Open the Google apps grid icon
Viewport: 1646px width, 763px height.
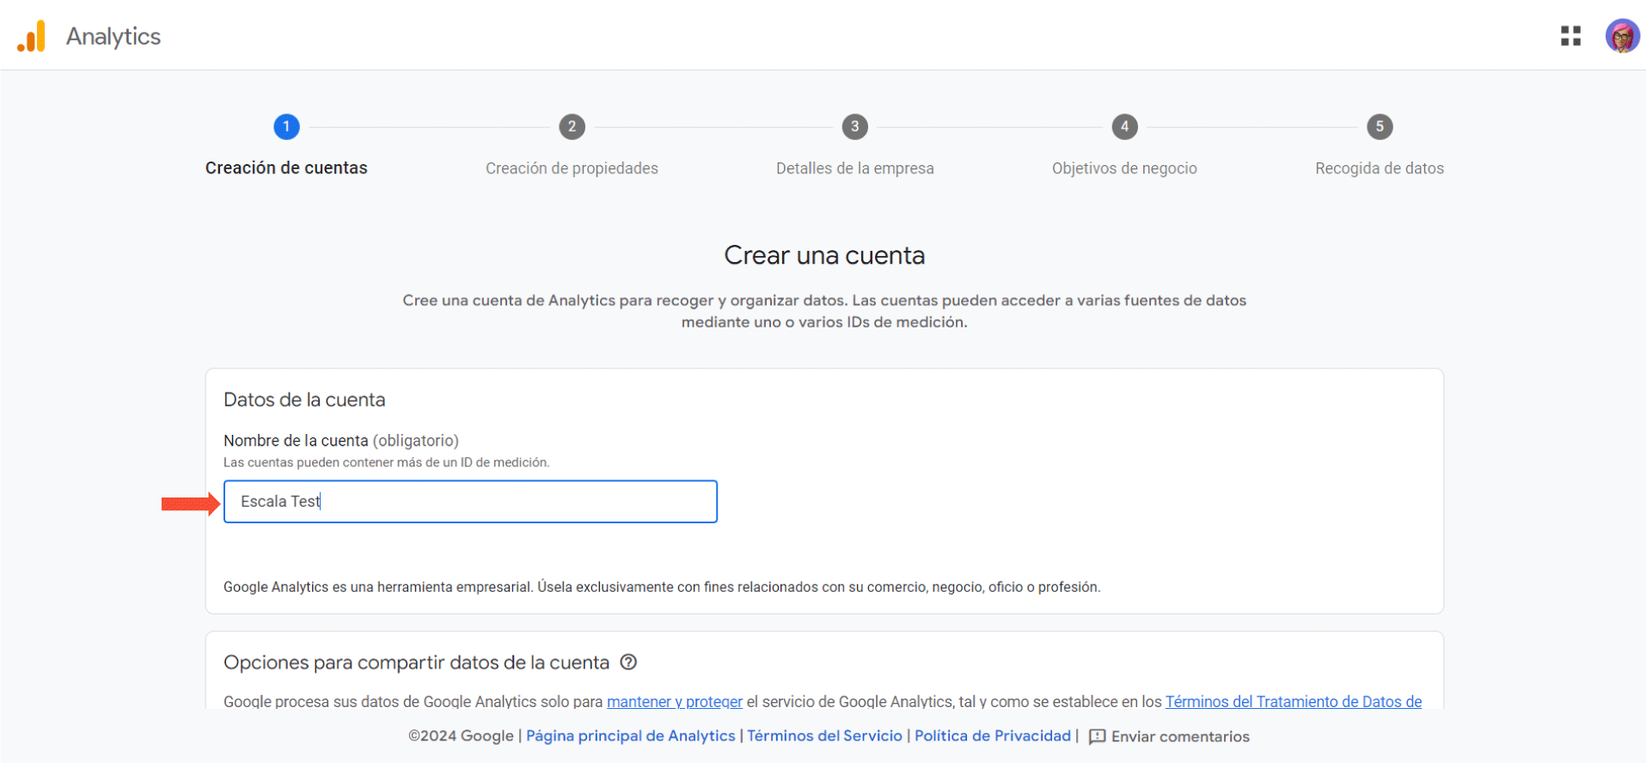tap(1570, 36)
